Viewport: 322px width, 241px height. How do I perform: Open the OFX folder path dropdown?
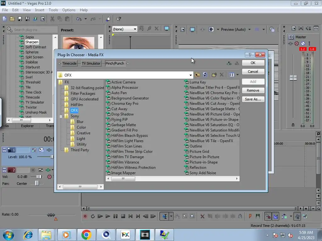pos(191,75)
